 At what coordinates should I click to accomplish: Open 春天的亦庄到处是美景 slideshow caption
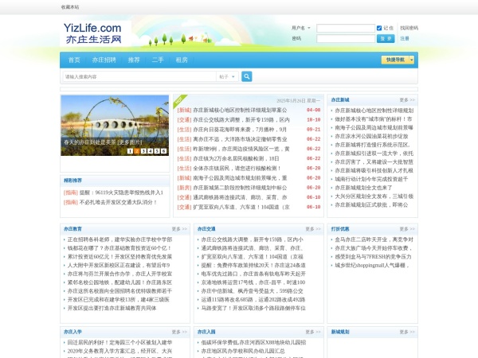[103, 142]
